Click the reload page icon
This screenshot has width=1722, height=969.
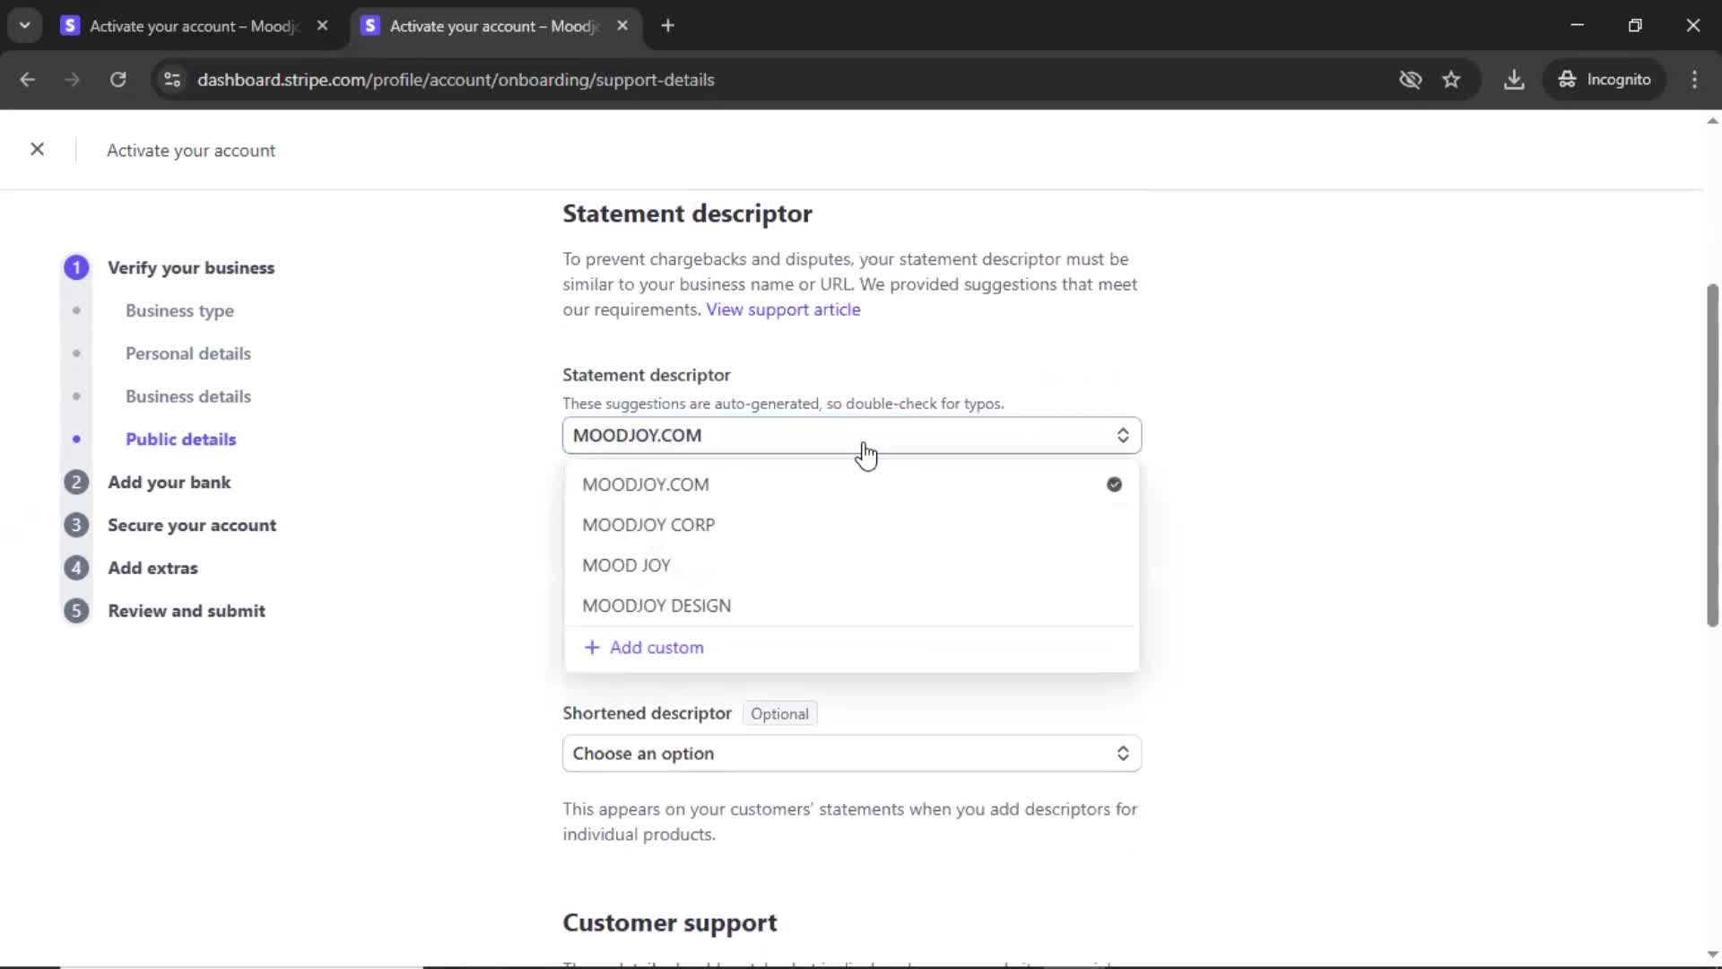pos(117,80)
